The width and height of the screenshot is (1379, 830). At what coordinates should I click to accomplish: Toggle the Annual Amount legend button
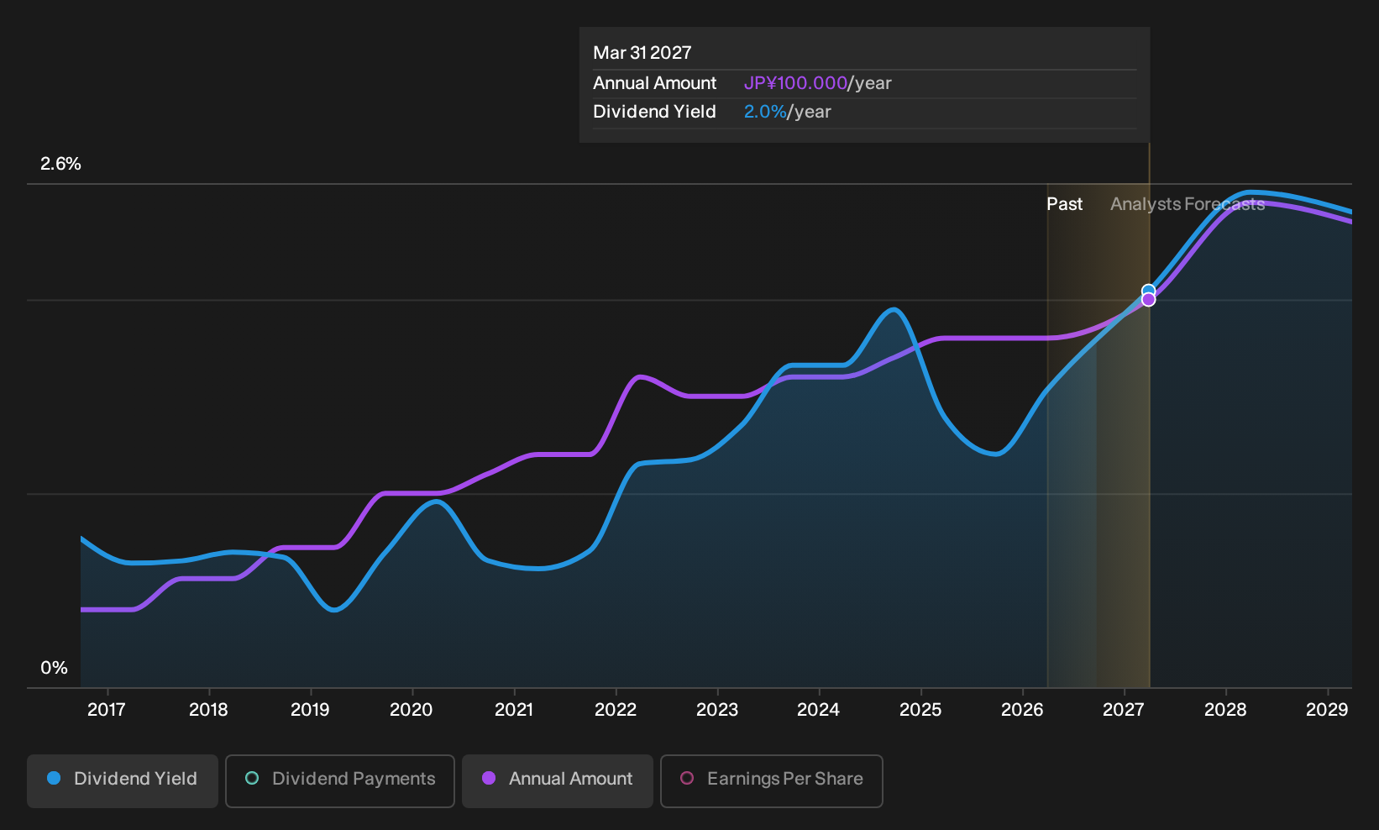(558, 780)
